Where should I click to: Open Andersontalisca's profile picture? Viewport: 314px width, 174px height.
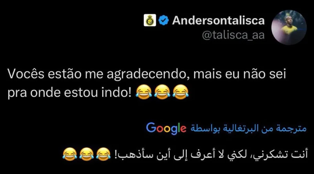(x=289, y=27)
